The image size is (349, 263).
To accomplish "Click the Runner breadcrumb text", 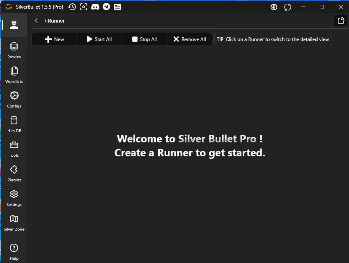I will click(56, 21).
